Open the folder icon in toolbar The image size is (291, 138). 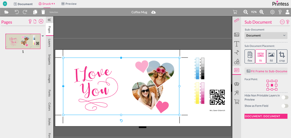(x=7, y=12)
